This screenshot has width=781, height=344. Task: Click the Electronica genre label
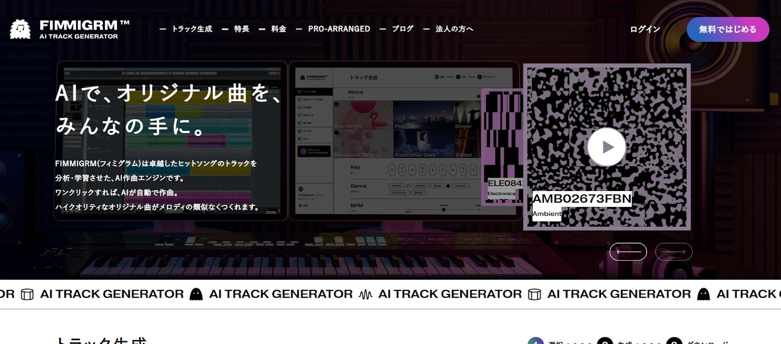click(x=501, y=193)
